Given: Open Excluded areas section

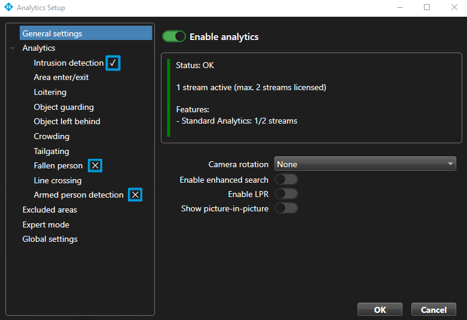Looking at the screenshot, I should [x=50, y=210].
